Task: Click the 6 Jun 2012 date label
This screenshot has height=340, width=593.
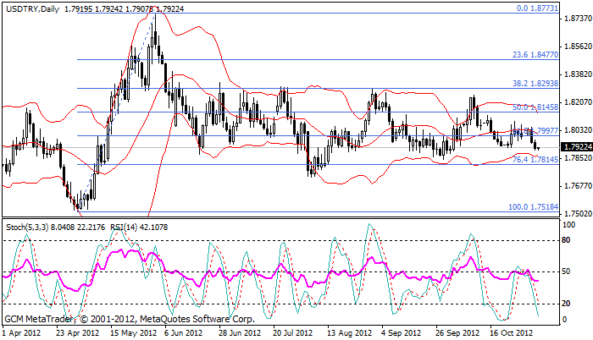Action: 184,333
